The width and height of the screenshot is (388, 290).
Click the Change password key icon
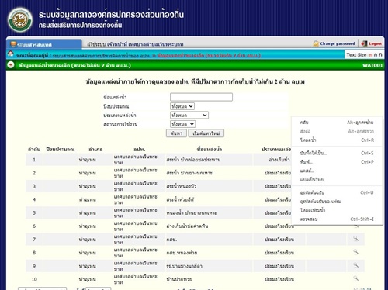pyautogui.click(x=316, y=43)
